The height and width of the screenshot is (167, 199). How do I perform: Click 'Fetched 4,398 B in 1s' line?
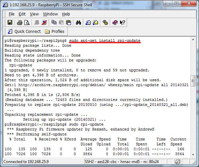tap(42, 95)
